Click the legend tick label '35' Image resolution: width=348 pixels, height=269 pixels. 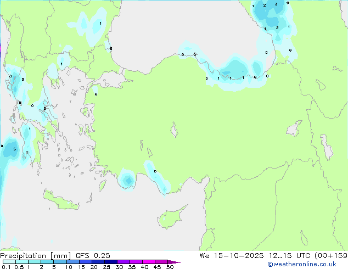132,267
